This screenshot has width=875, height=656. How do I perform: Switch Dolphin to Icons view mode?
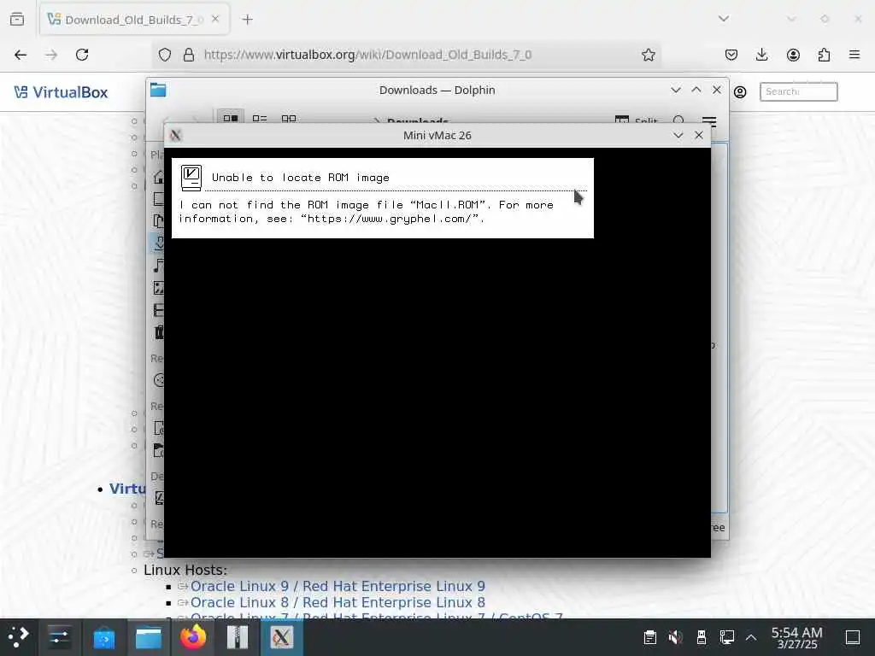(231, 118)
